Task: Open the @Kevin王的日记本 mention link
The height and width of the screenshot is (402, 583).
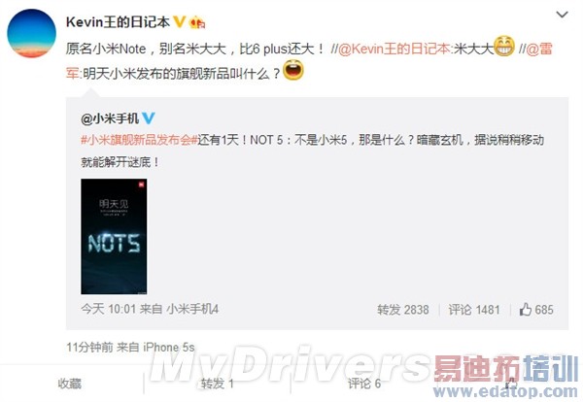Action: (x=394, y=49)
